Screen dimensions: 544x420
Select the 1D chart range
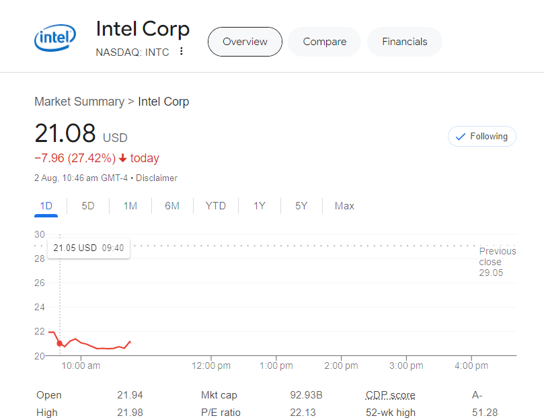(46, 206)
